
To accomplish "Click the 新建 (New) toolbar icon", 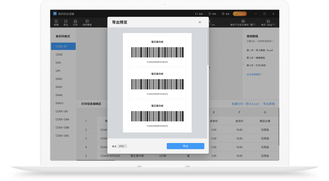I will click(x=56, y=22).
